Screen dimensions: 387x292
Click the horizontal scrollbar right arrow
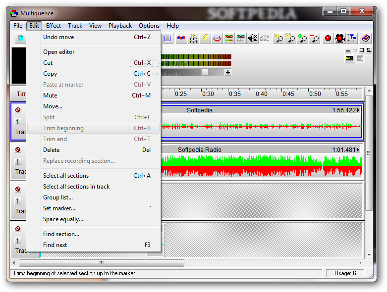(360, 263)
